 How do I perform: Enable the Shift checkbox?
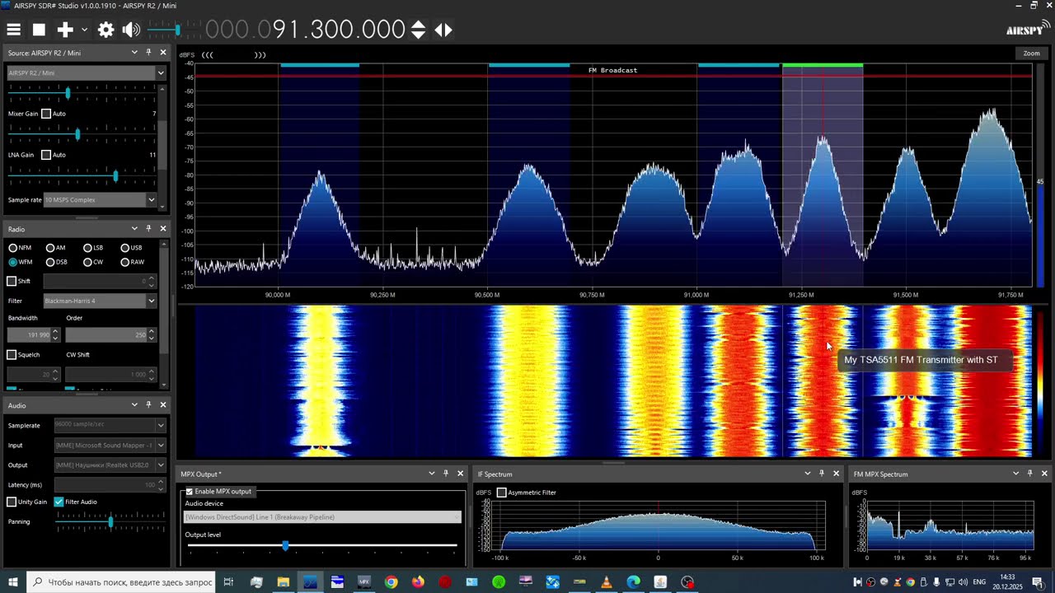[12, 281]
